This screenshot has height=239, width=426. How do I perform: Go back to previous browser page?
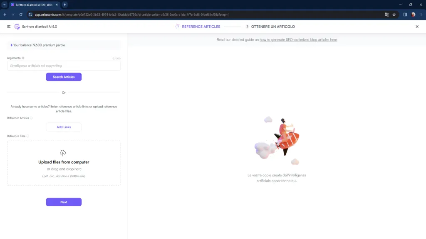5,15
